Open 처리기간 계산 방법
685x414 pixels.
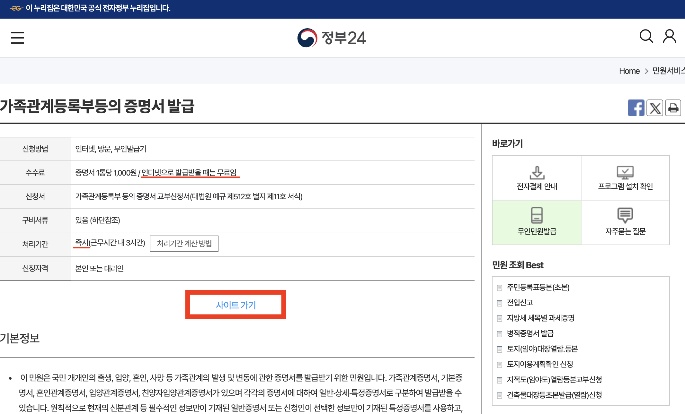(184, 244)
